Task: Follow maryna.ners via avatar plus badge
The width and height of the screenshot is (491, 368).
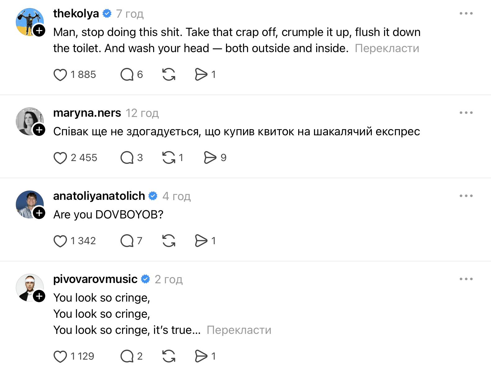Action: pos(39,130)
